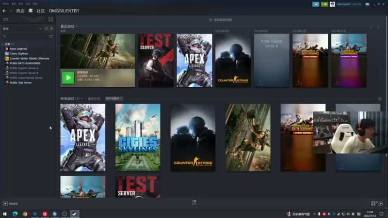388x218 pixels.
Task: Open the PUBG: Esports Server B tile
Action: coord(272,60)
